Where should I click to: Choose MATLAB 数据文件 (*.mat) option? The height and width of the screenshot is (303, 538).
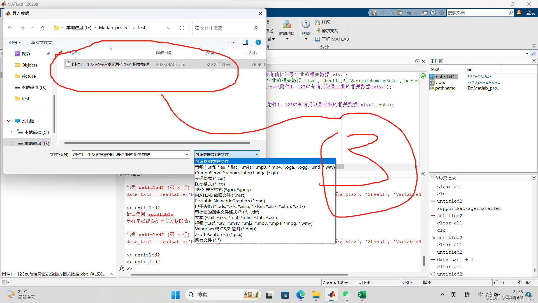click(x=220, y=195)
